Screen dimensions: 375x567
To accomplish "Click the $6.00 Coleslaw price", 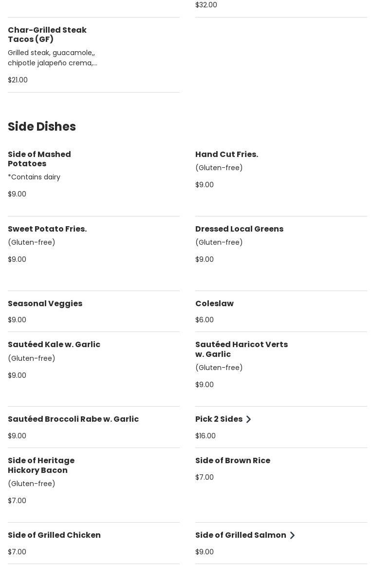I will point(205,320).
